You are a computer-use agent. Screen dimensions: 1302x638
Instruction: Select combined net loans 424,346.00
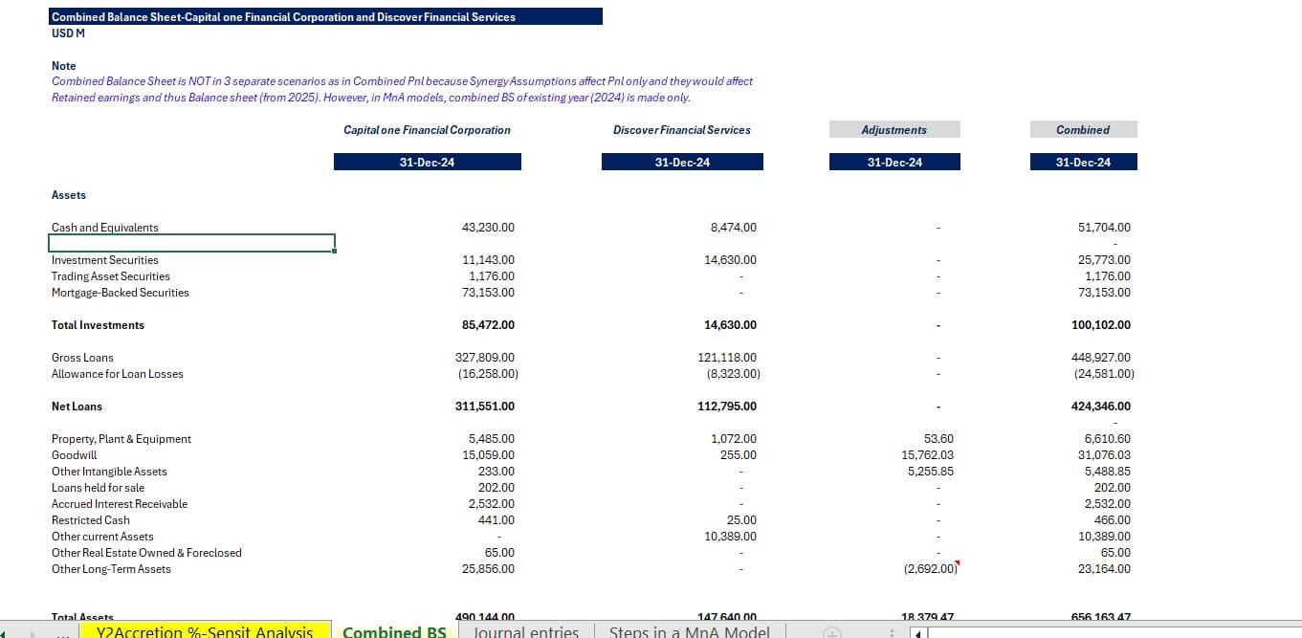coord(1101,407)
